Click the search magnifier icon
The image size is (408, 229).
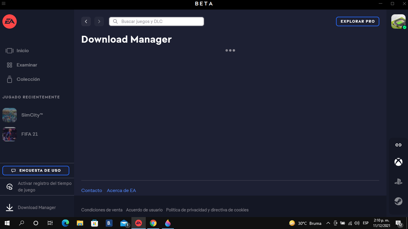click(115, 21)
